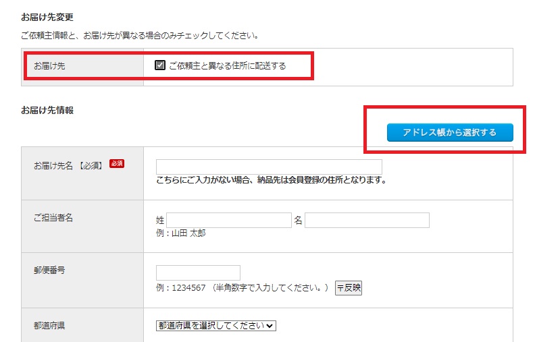Click the 姓 (last name) input box
535x342 pixels.
click(x=228, y=221)
